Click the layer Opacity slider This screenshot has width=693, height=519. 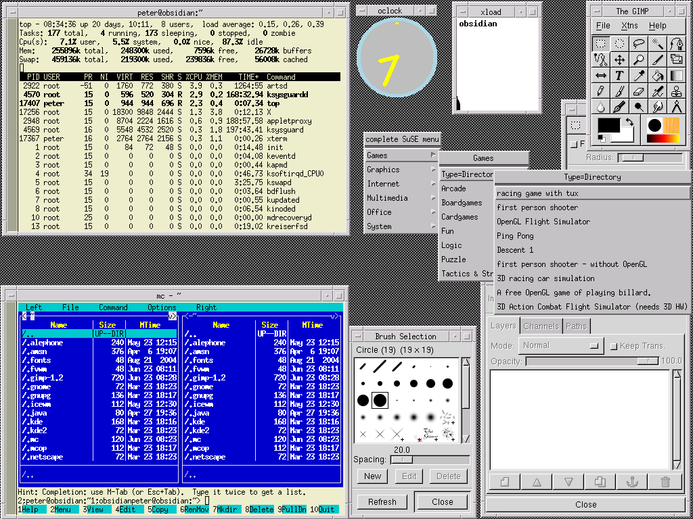tap(591, 361)
